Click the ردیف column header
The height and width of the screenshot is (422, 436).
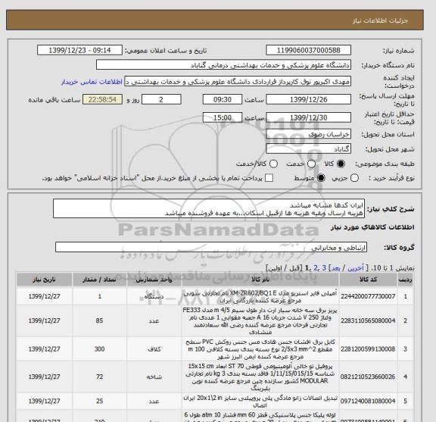(x=405, y=280)
